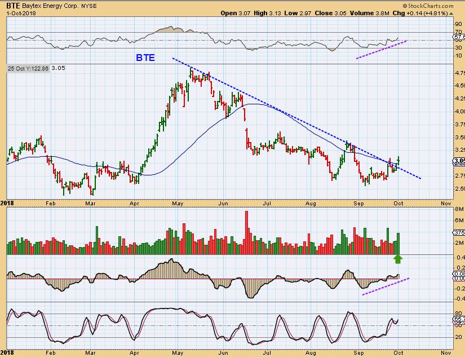Click the 4.75 price axis label

click(460, 73)
